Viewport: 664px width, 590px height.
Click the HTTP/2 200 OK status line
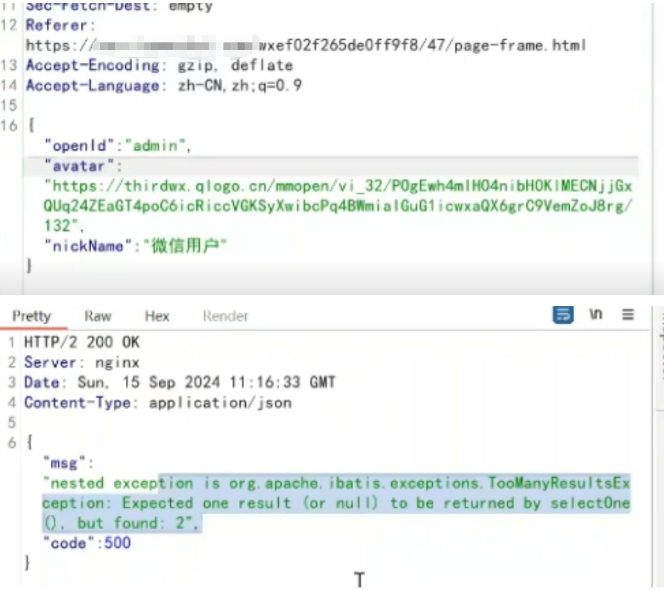click(82, 342)
